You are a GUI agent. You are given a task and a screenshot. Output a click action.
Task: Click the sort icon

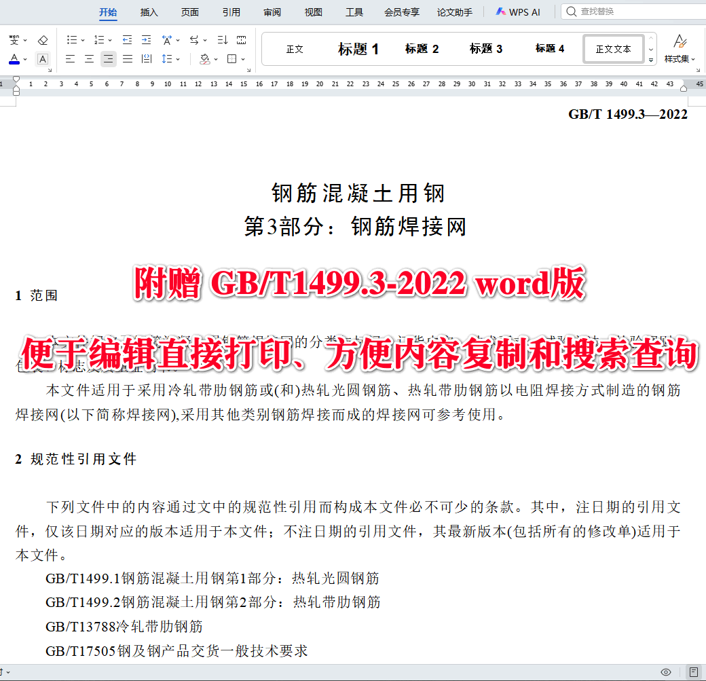coord(223,40)
